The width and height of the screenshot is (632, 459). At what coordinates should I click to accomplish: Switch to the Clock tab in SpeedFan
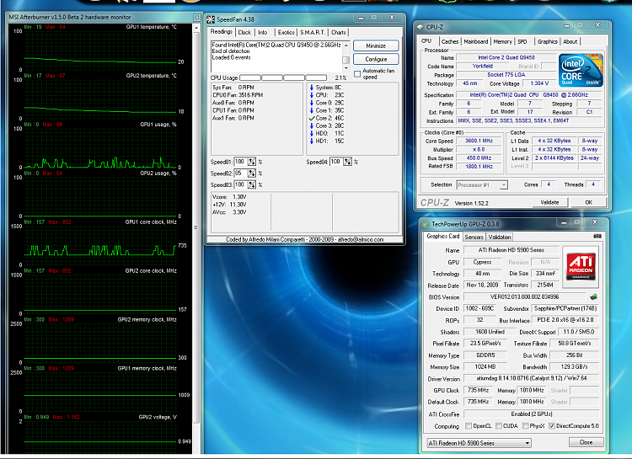pyautogui.click(x=244, y=32)
